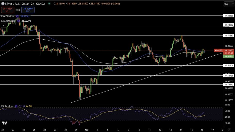Select the 37.51901 price level label
The height and width of the screenshot is (132, 235).
tap(229, 65)
